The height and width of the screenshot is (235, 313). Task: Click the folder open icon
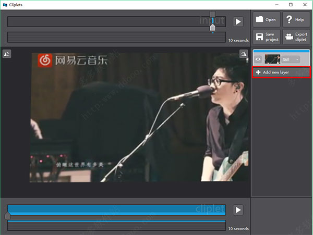(259, 19)
